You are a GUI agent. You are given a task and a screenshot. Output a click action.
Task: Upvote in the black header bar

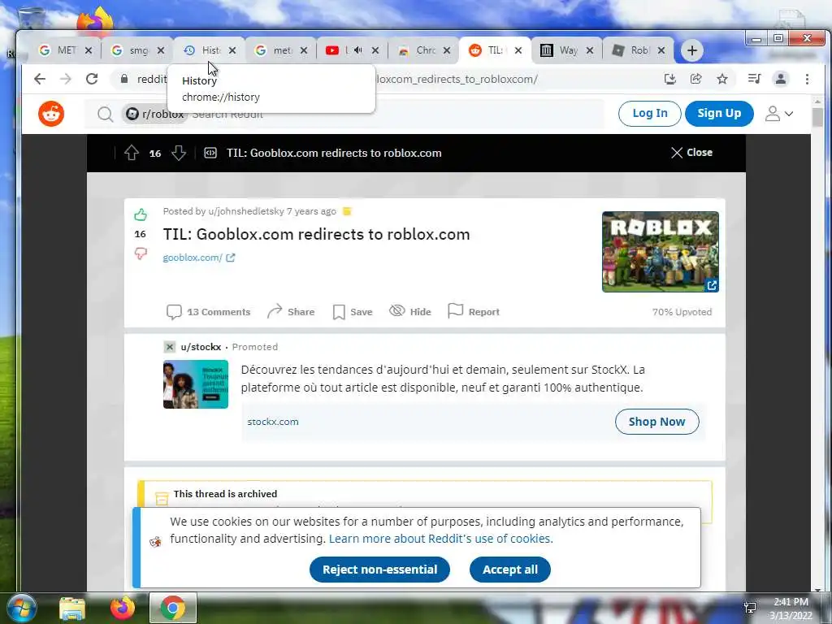coord(132,153)
